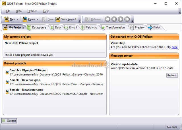Open Sample - Newsletter.qmp recent project
This screenshot has height=130, width=182.
[x=26, y=90]
